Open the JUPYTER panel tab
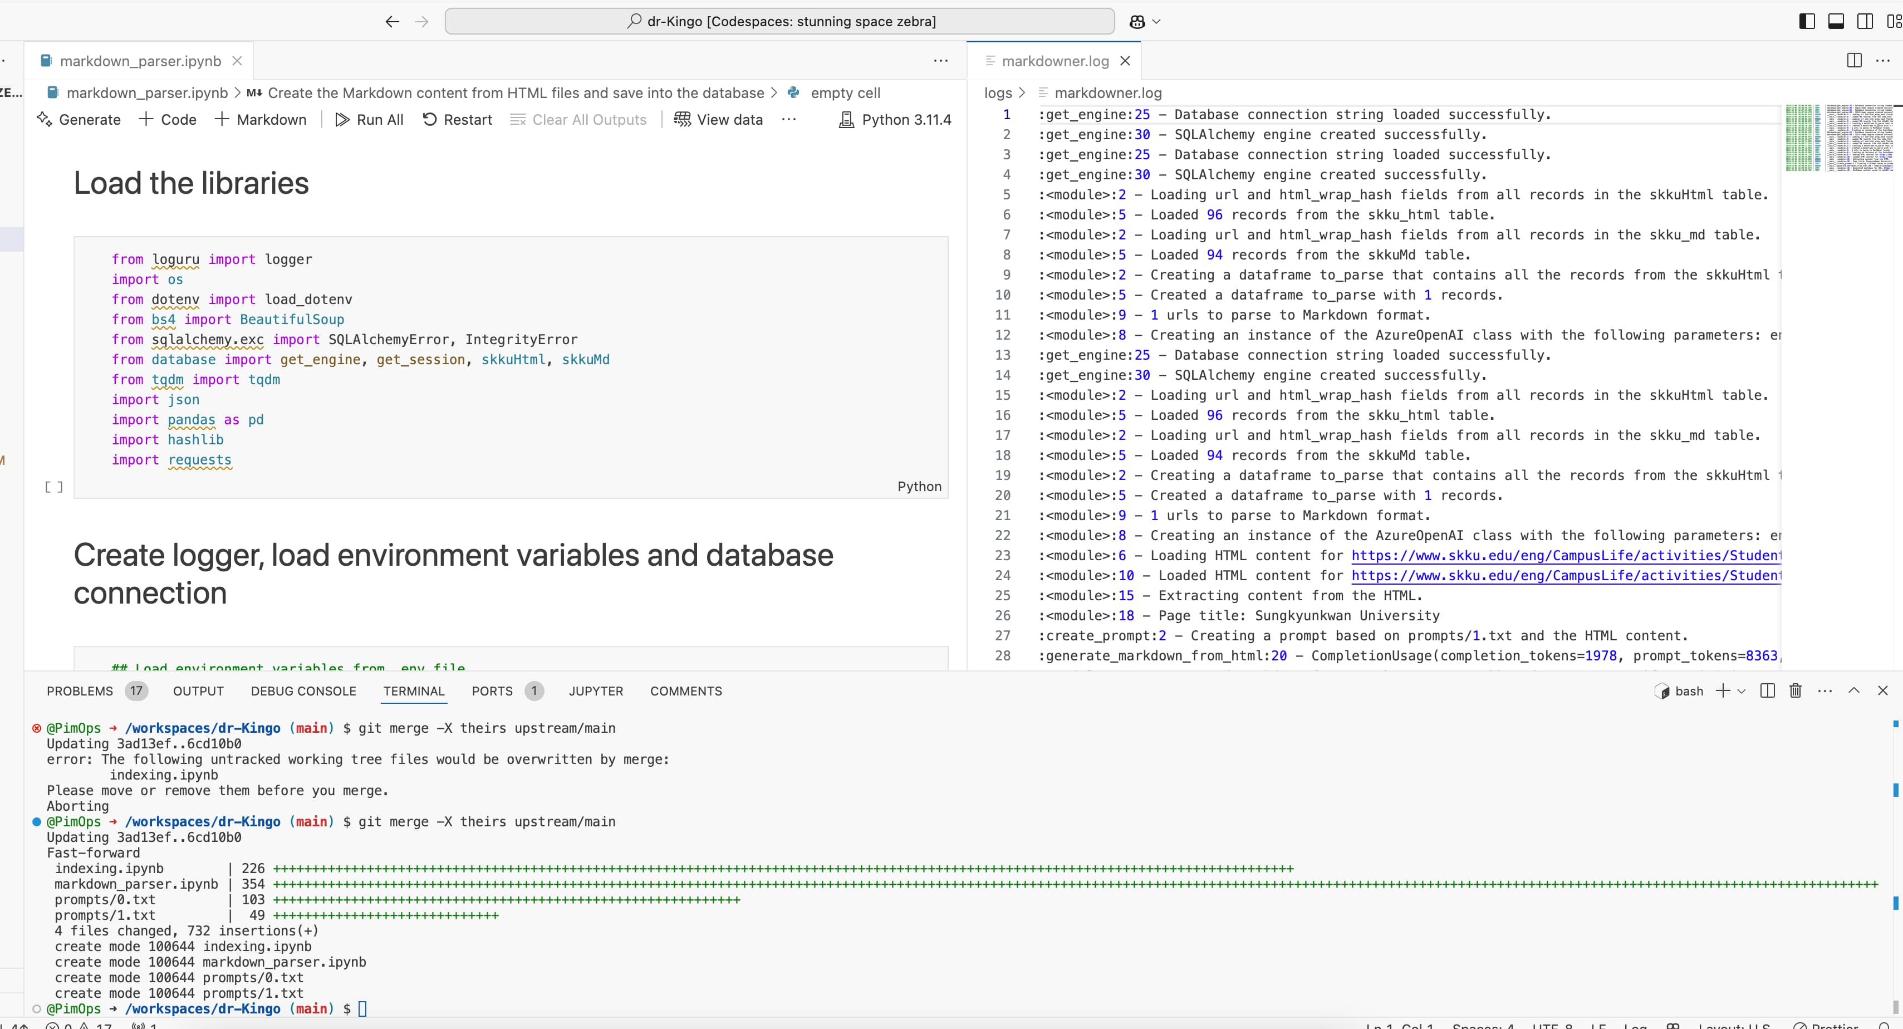 (595, 690)
